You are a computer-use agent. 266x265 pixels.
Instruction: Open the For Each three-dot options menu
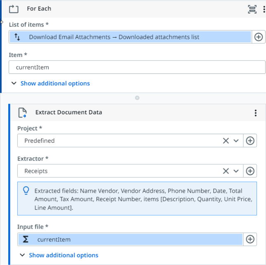coord(264,9)
